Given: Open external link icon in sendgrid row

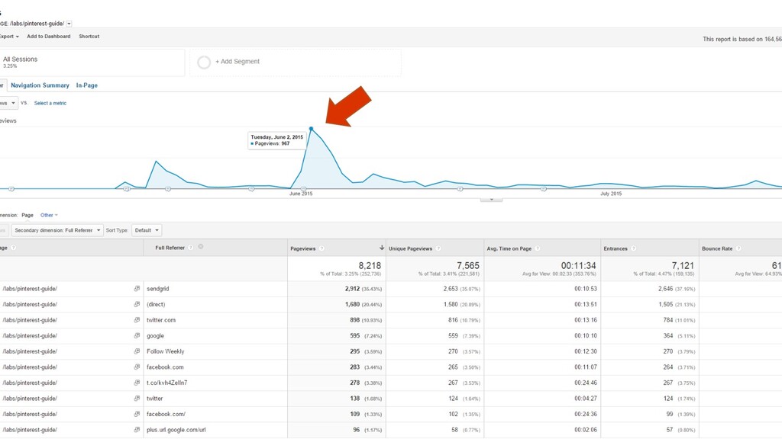Looking at the screenshot, I should click(137, 289).
